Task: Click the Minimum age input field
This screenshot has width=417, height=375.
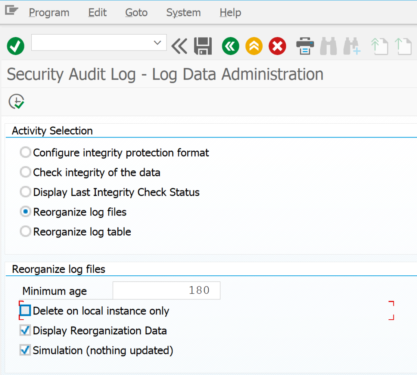Action: click(167, 290)
